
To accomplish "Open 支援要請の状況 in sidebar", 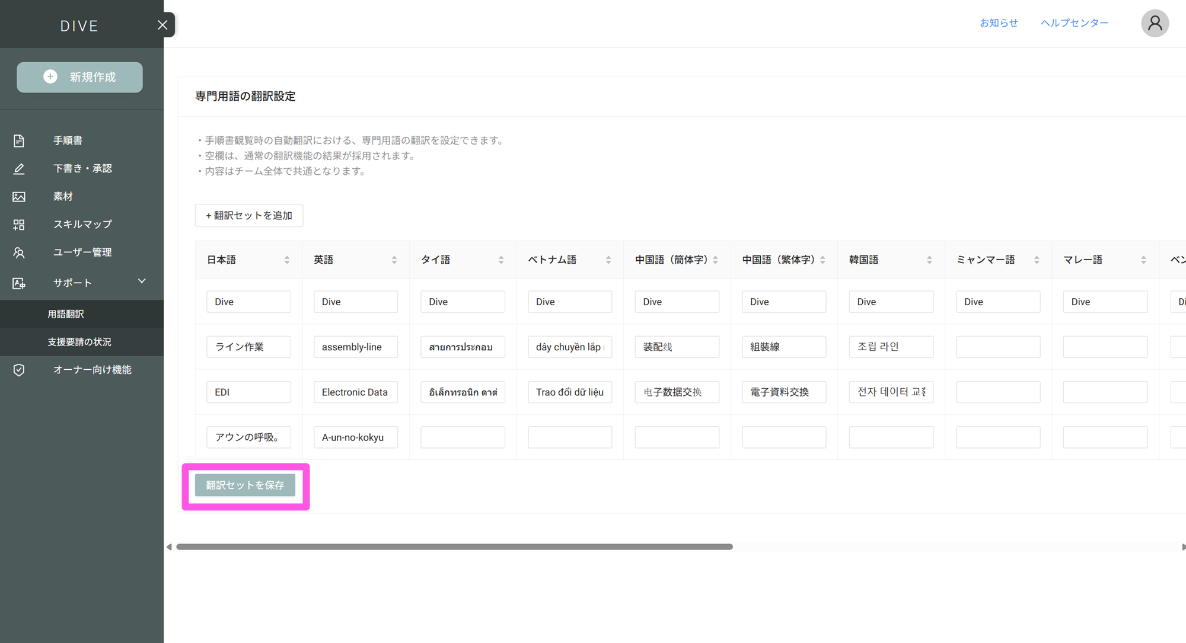I will [x=79, y=342].
